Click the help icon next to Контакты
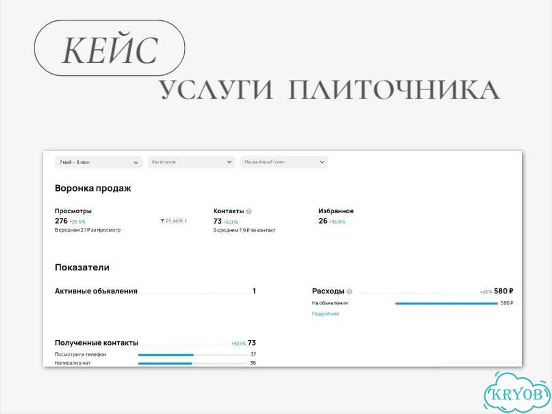This screenshot has width=552, height=414. tap(249, 211)
